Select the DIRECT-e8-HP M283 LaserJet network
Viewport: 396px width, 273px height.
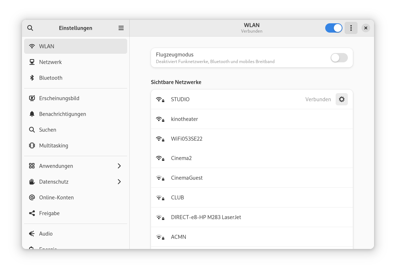[x=206, y=217]
